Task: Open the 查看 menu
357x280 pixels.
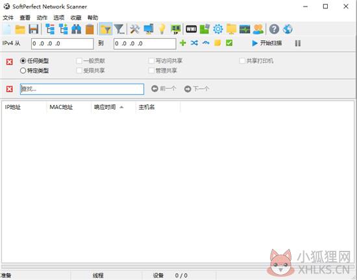Action: (25, 17)
